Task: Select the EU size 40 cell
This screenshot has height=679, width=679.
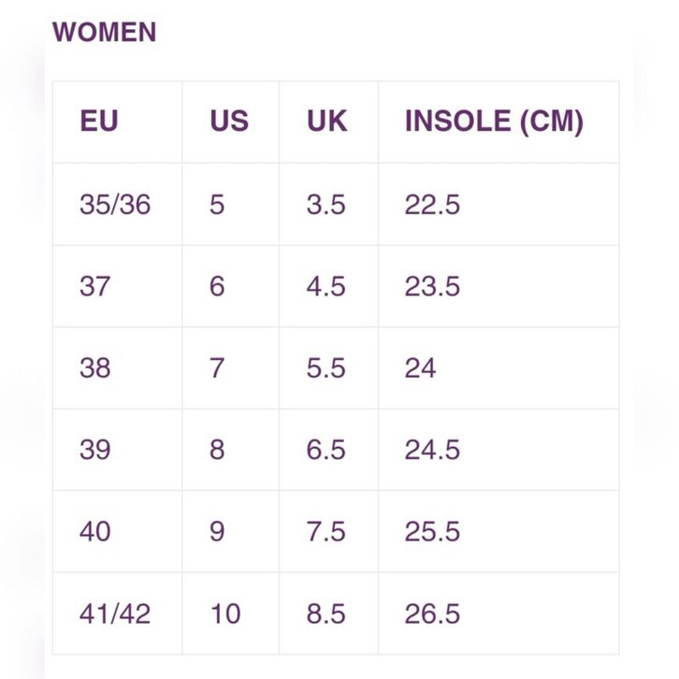Action: [95, 531]
